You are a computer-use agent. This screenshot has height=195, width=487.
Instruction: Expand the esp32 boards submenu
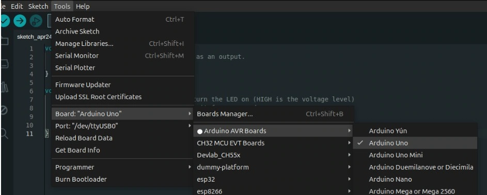point(273,179)
